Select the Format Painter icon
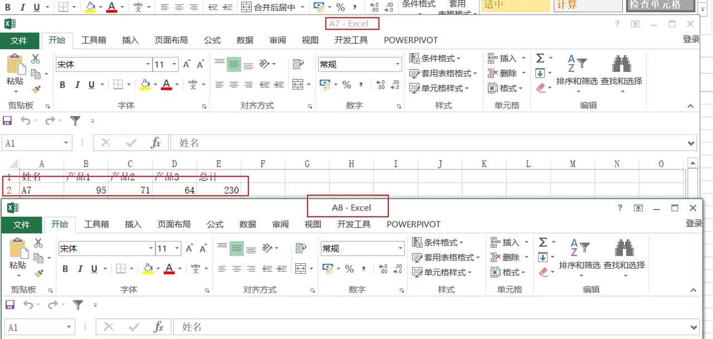 (x=36, y=88)
